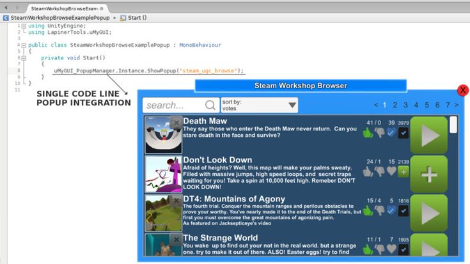Image resolution: width=470 pixels, height=264 pixels.
Task: Click the search magnifier icon
Action: tap(210, 105)
